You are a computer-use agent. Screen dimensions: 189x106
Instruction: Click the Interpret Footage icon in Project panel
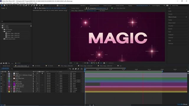click(x=1, y=63)
